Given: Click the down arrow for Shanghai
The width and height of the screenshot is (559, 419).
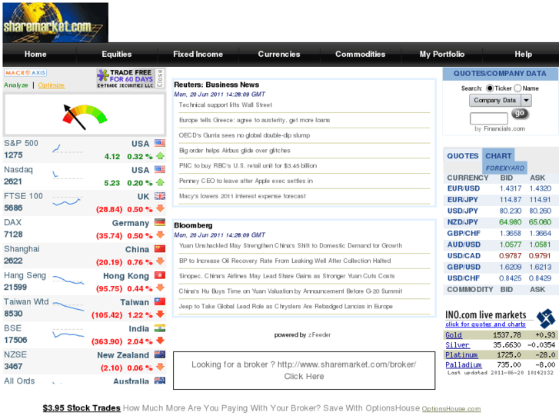Looking at the screenshot, I should pyautogui.click(x=160, y=261).
